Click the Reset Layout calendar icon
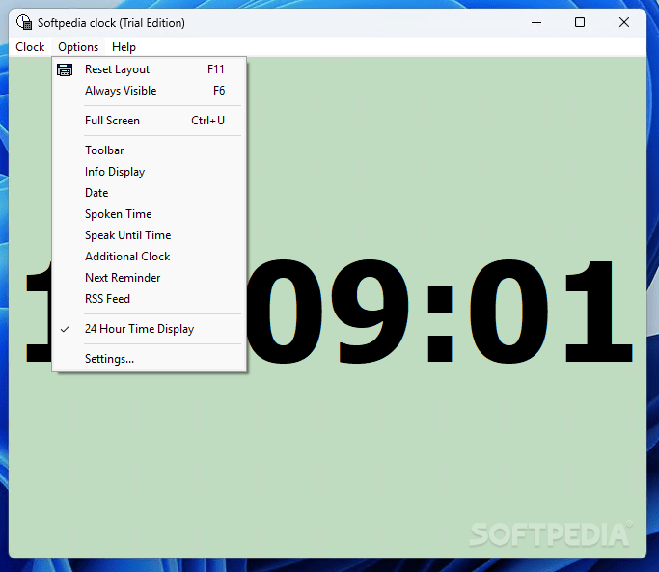Screen dimensions: 659x572 [x=65, y=69]
